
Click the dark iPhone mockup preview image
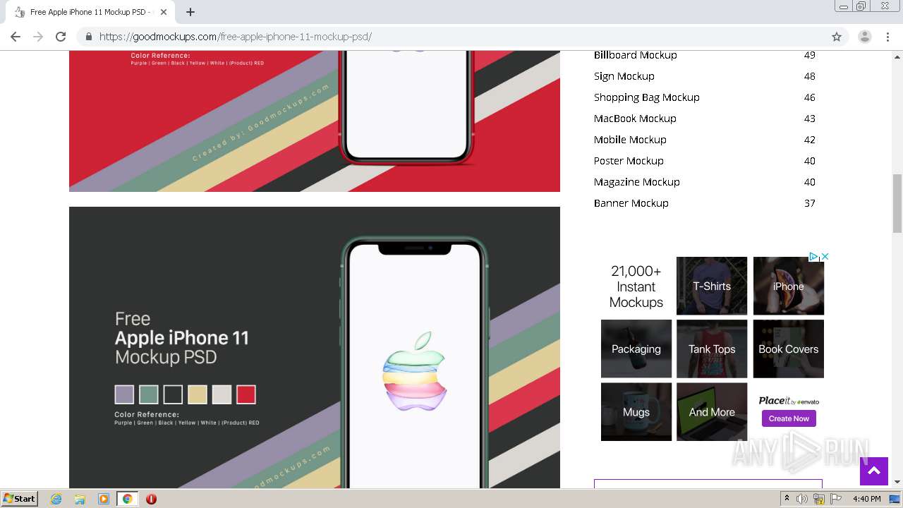(x=315, y=347)
